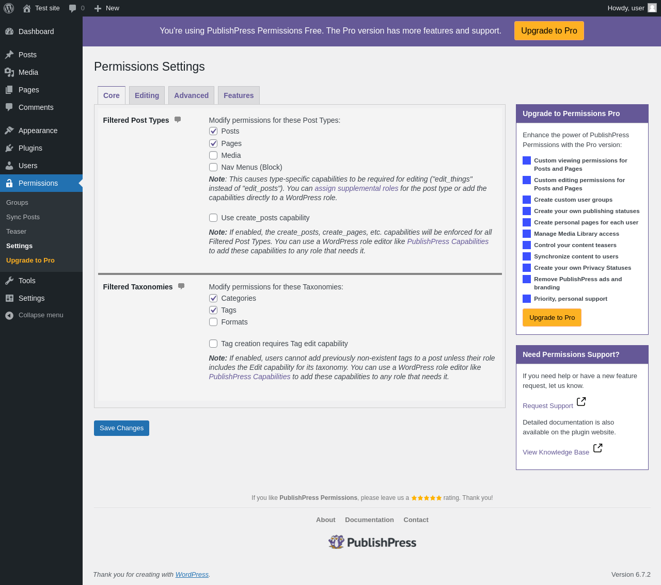This screenshot has height=585, width=661.
Task: Open the WordPress logo menu
Action: pyautogui.click(x=9, y=8)
